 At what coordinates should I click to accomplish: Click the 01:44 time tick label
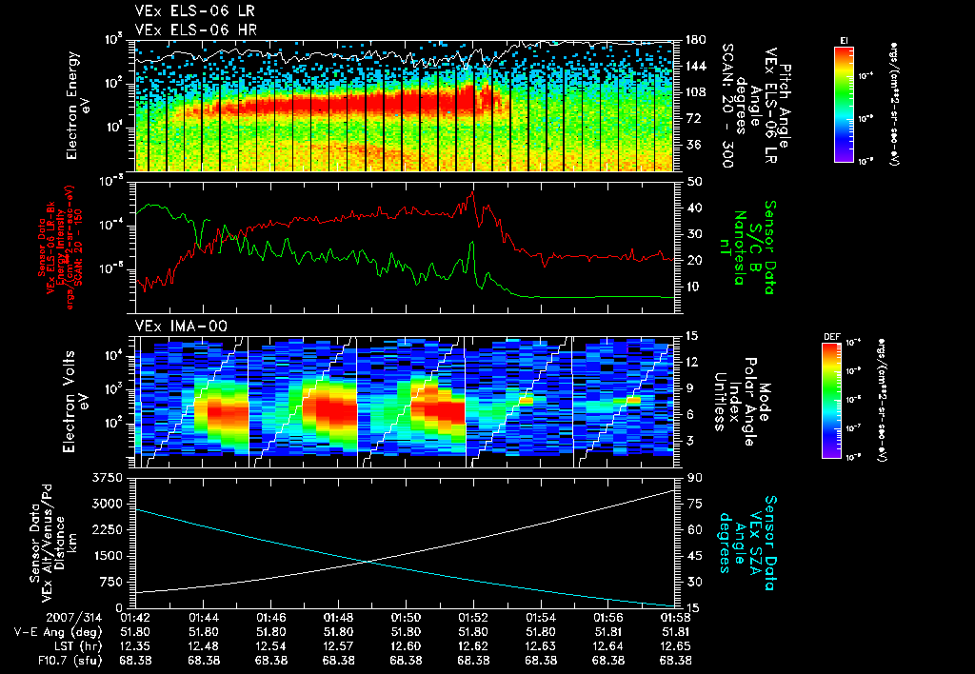[x=204, y=618]
